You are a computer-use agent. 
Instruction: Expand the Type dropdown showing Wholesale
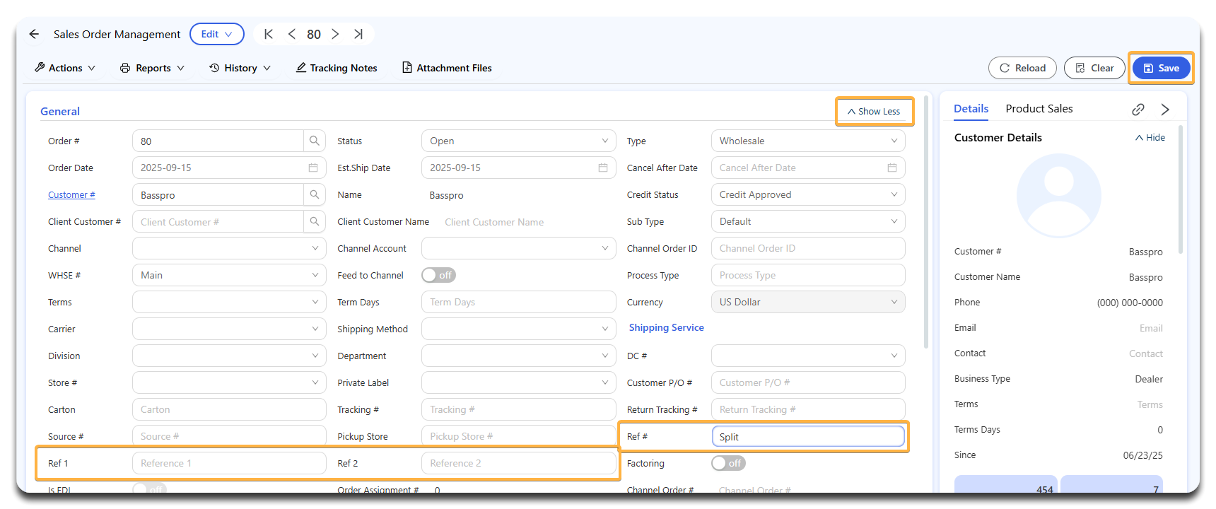coord(807,141)
